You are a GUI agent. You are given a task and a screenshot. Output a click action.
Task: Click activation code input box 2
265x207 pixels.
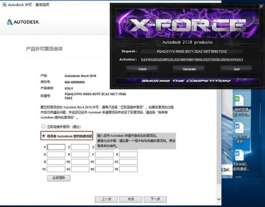pyautogui.click(x=80, y=147)
